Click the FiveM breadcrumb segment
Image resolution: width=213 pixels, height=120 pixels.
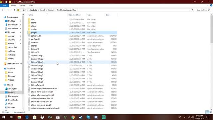(x=51, y=10)
